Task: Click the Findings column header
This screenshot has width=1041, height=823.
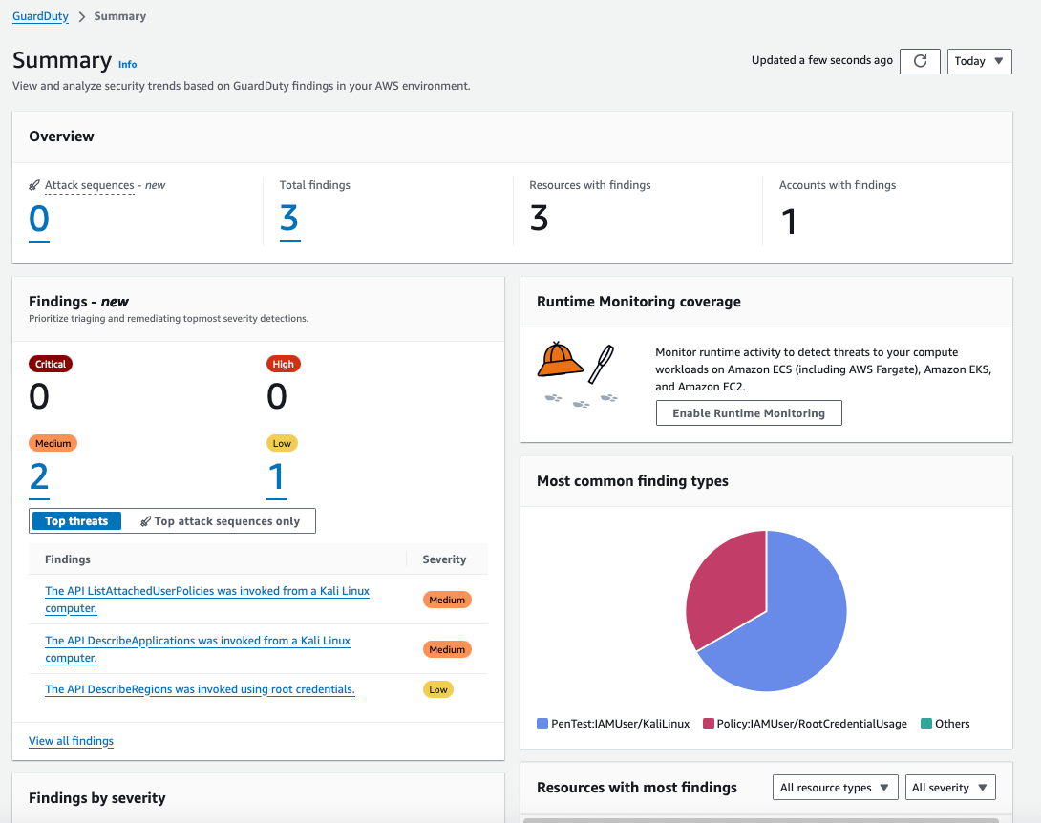Action: pyautogui.click(x=68, y=559)
